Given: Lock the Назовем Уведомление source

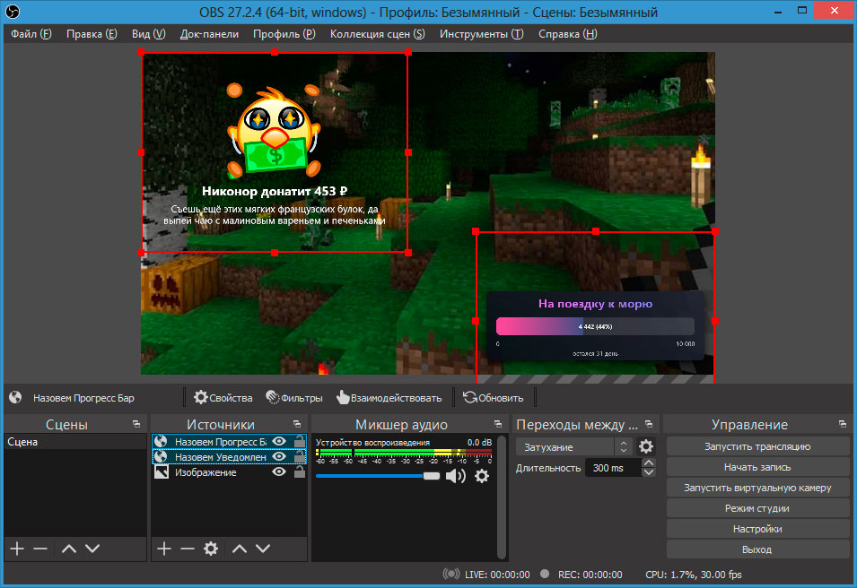Looking at the screenshot, I should point(300,456).
